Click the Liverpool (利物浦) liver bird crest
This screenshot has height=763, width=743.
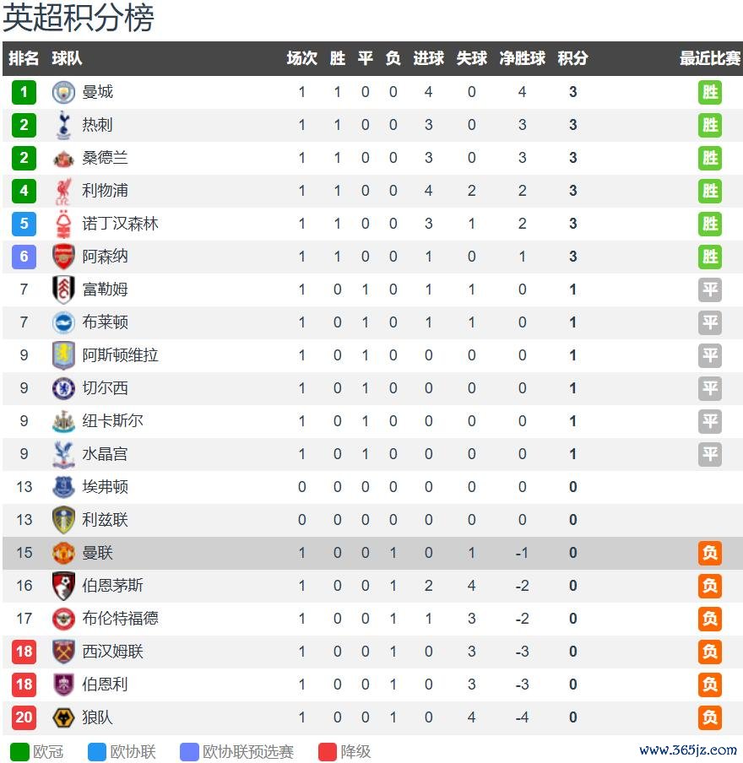63,191
